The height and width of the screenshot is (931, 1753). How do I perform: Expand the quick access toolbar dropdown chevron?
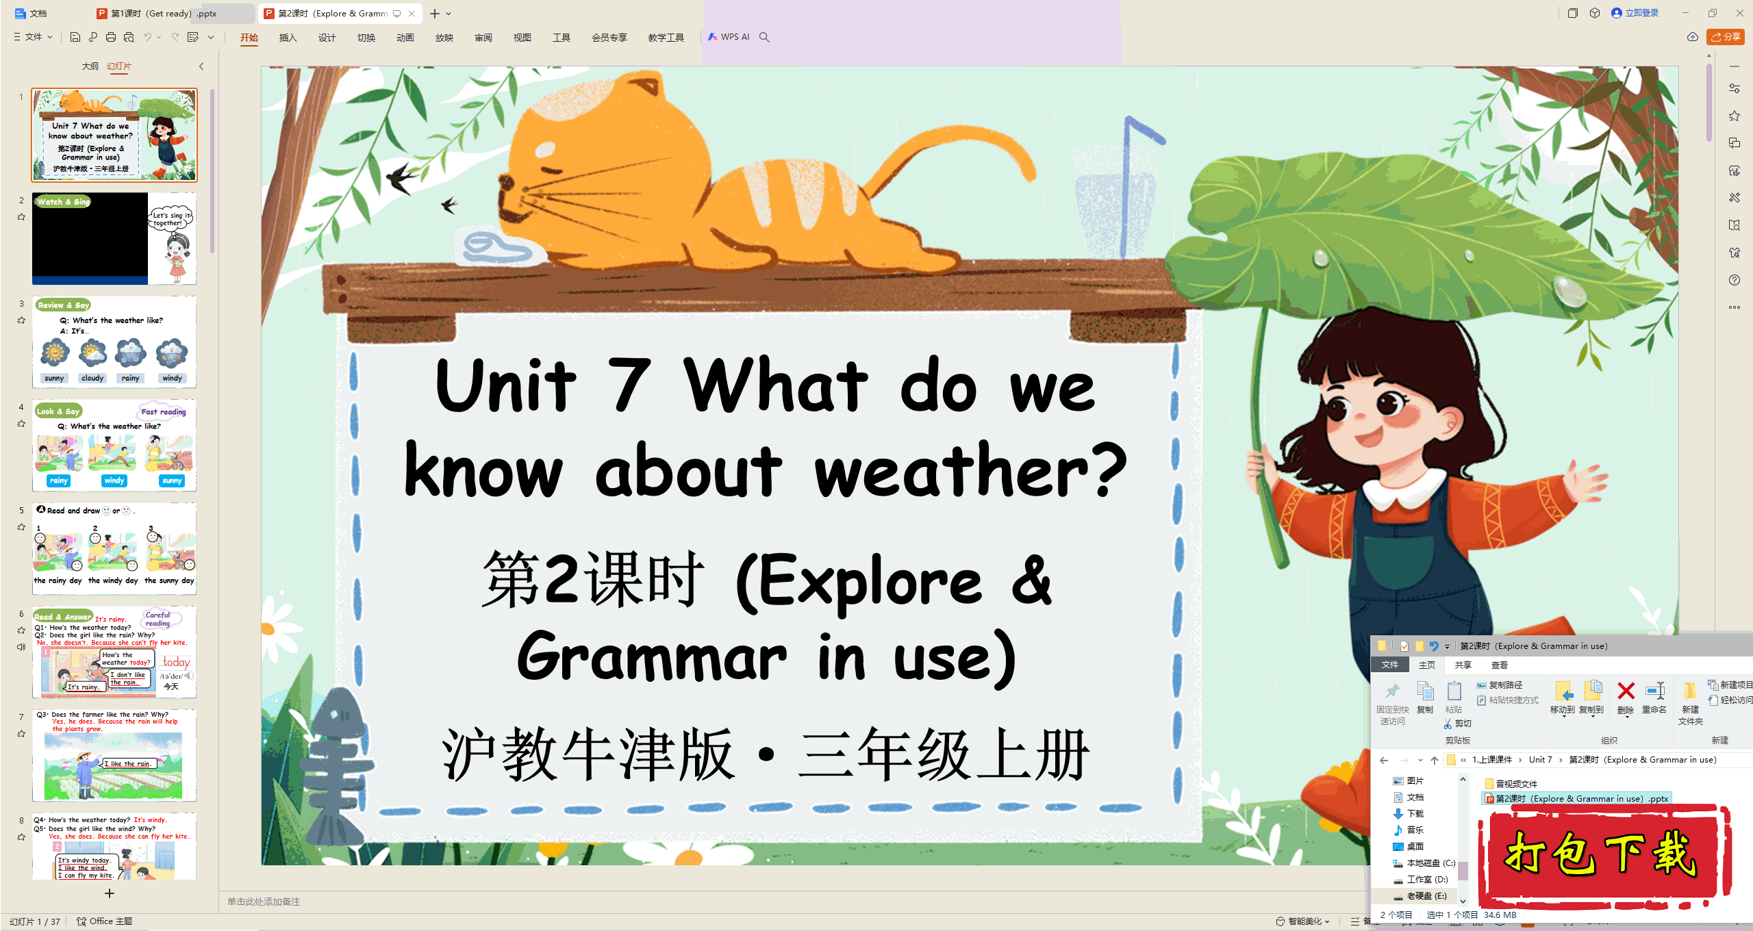click(x=211, y=37)
